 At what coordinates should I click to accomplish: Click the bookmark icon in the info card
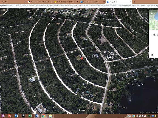click(152, 55)
